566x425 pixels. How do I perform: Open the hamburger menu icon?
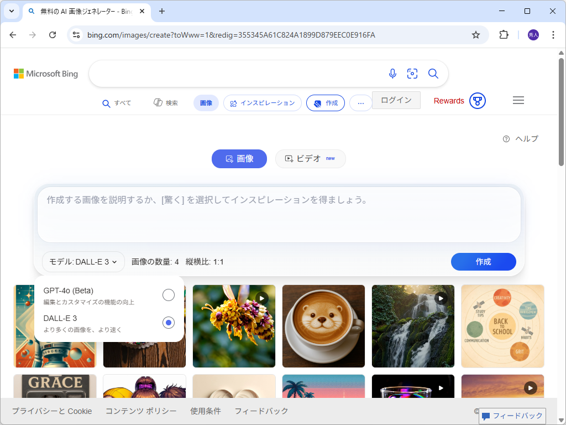click(x=518, y=100)
